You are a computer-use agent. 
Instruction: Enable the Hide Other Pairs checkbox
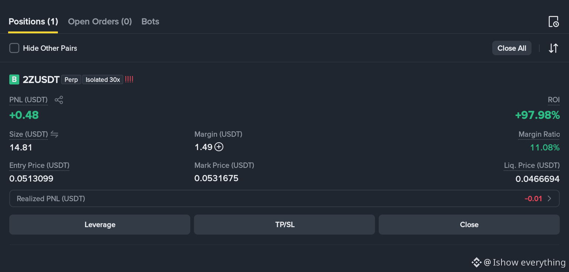pyautogui.click(x=14, y=48)
